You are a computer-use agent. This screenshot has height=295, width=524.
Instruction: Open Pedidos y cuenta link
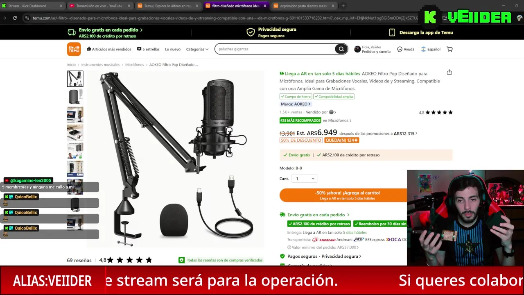tap(376, 52)
